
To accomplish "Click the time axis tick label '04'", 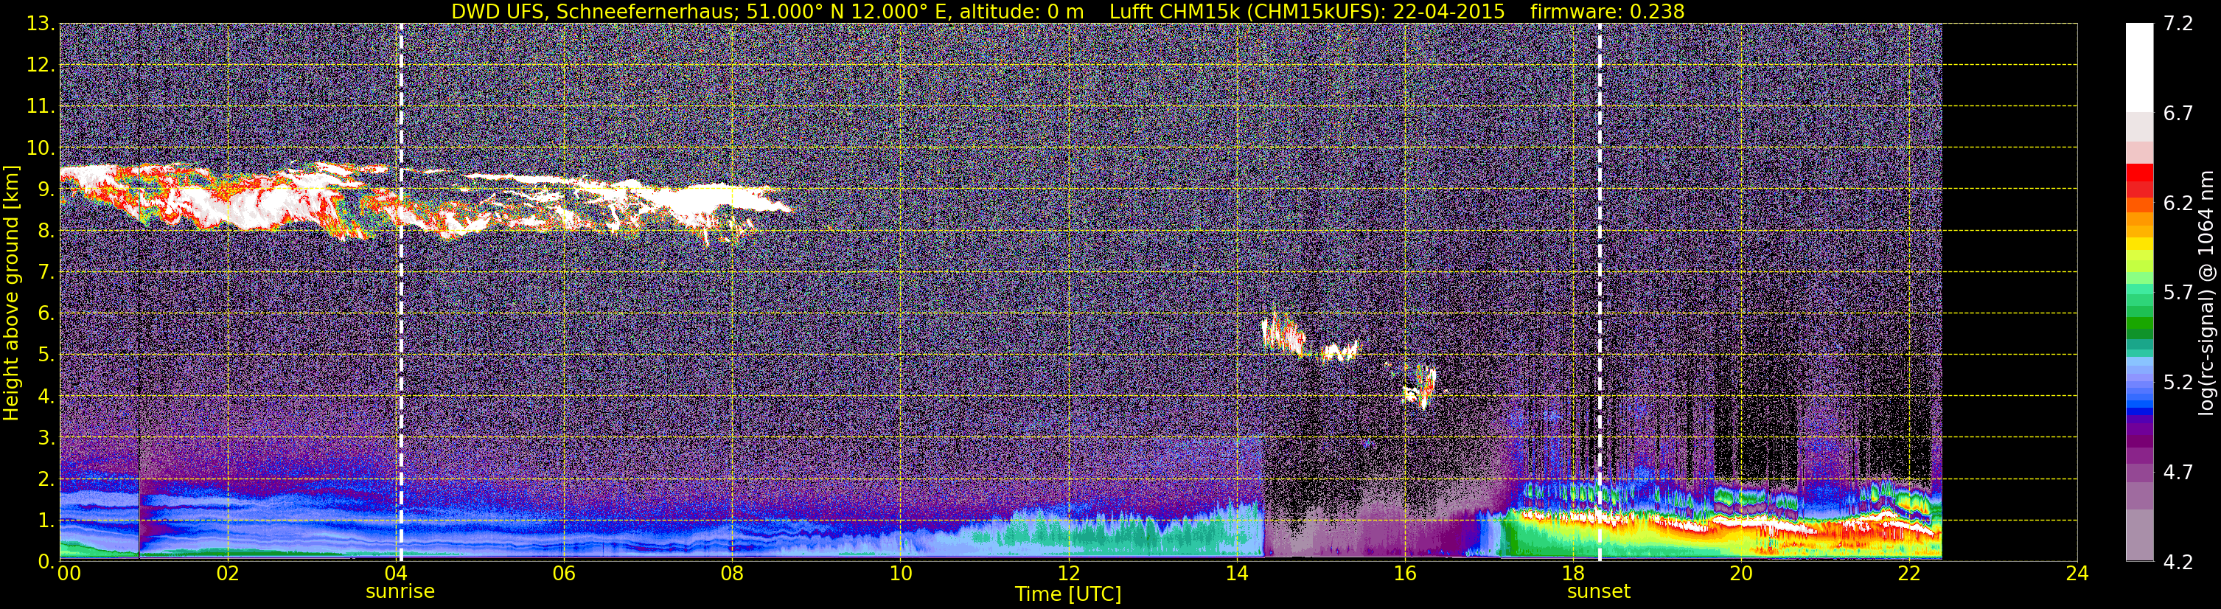I will click(x=396, y=574).
